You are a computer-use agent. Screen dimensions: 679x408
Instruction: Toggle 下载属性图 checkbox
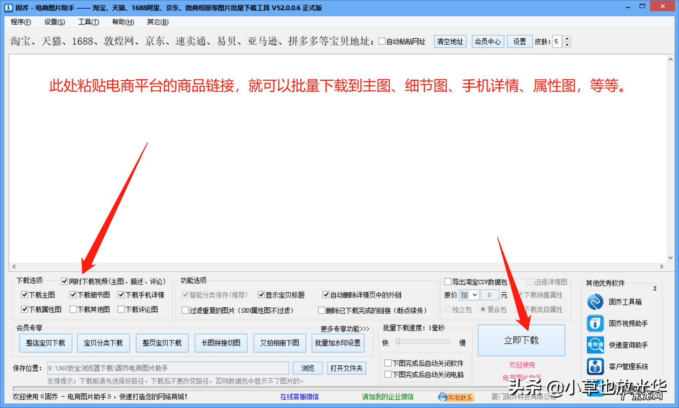24,309
